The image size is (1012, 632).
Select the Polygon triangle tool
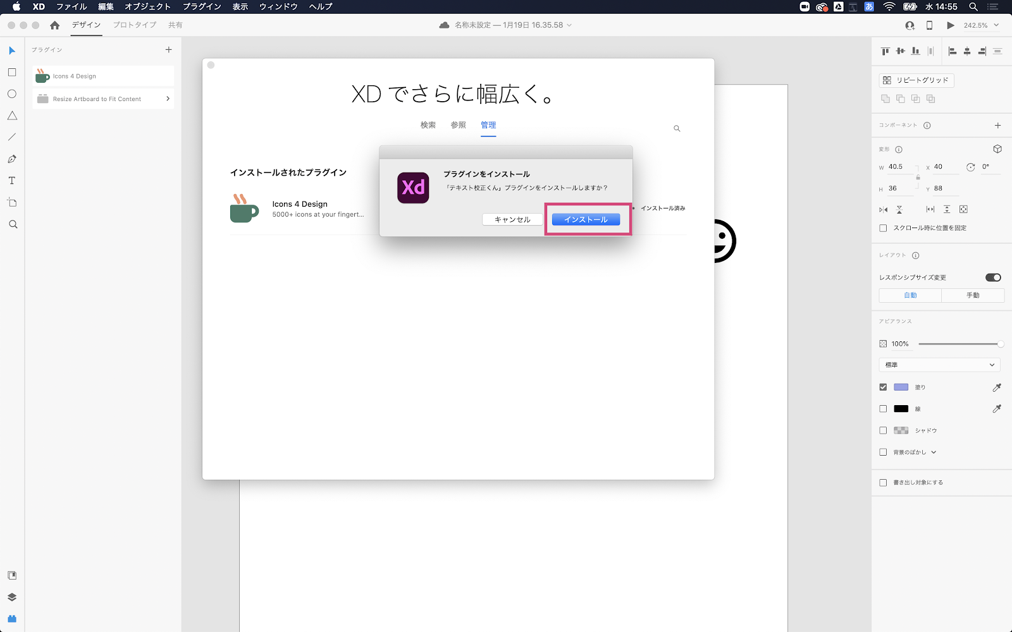tap(12, 116)
